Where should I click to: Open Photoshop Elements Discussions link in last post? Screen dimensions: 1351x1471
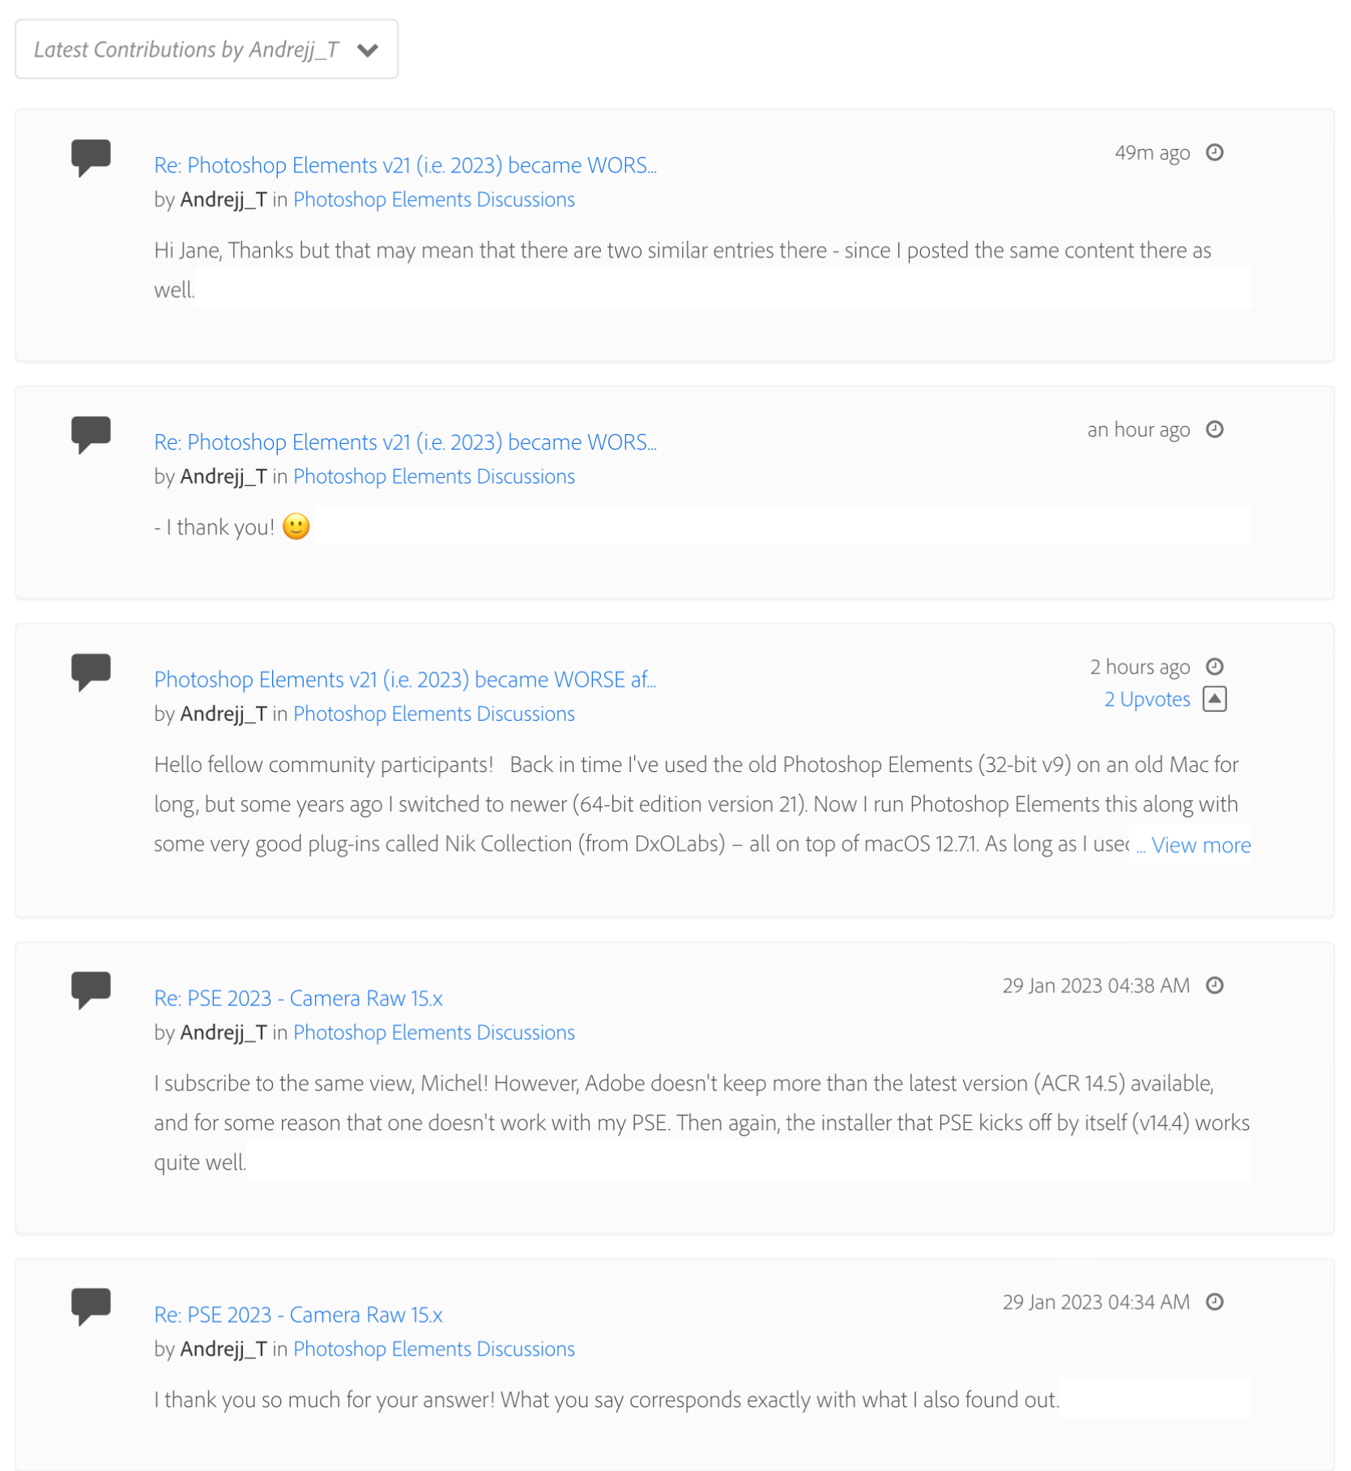point(433,1349)
